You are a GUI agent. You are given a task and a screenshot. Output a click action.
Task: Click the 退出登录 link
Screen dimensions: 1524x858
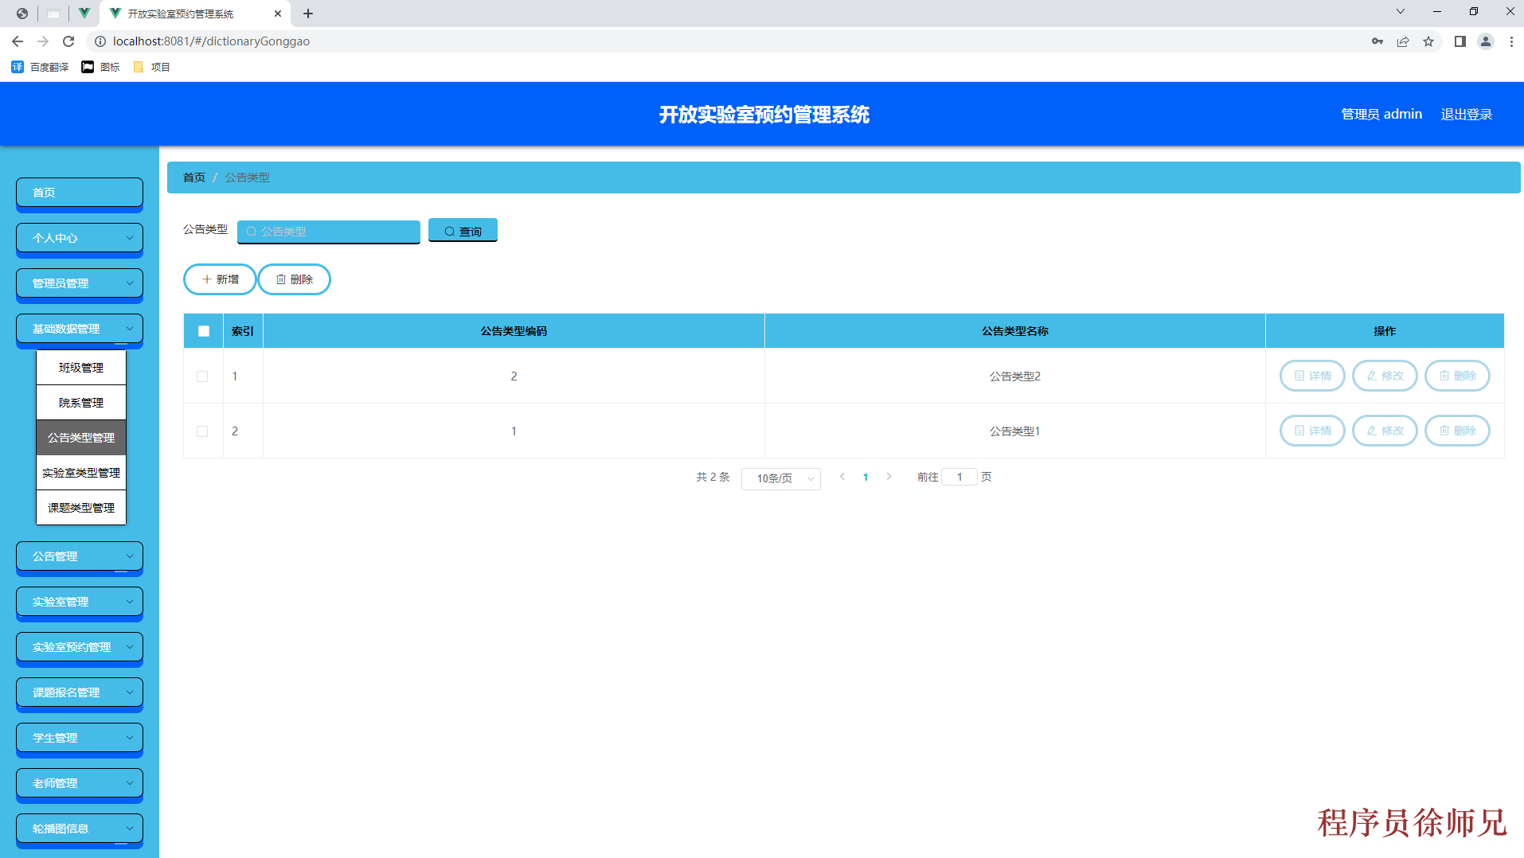tap(1466, 114)
